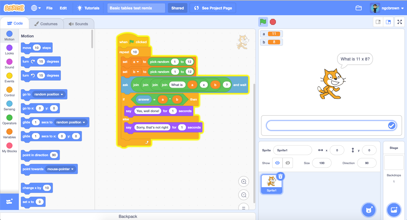
Task: Select Operators block category
Action: 9,120
